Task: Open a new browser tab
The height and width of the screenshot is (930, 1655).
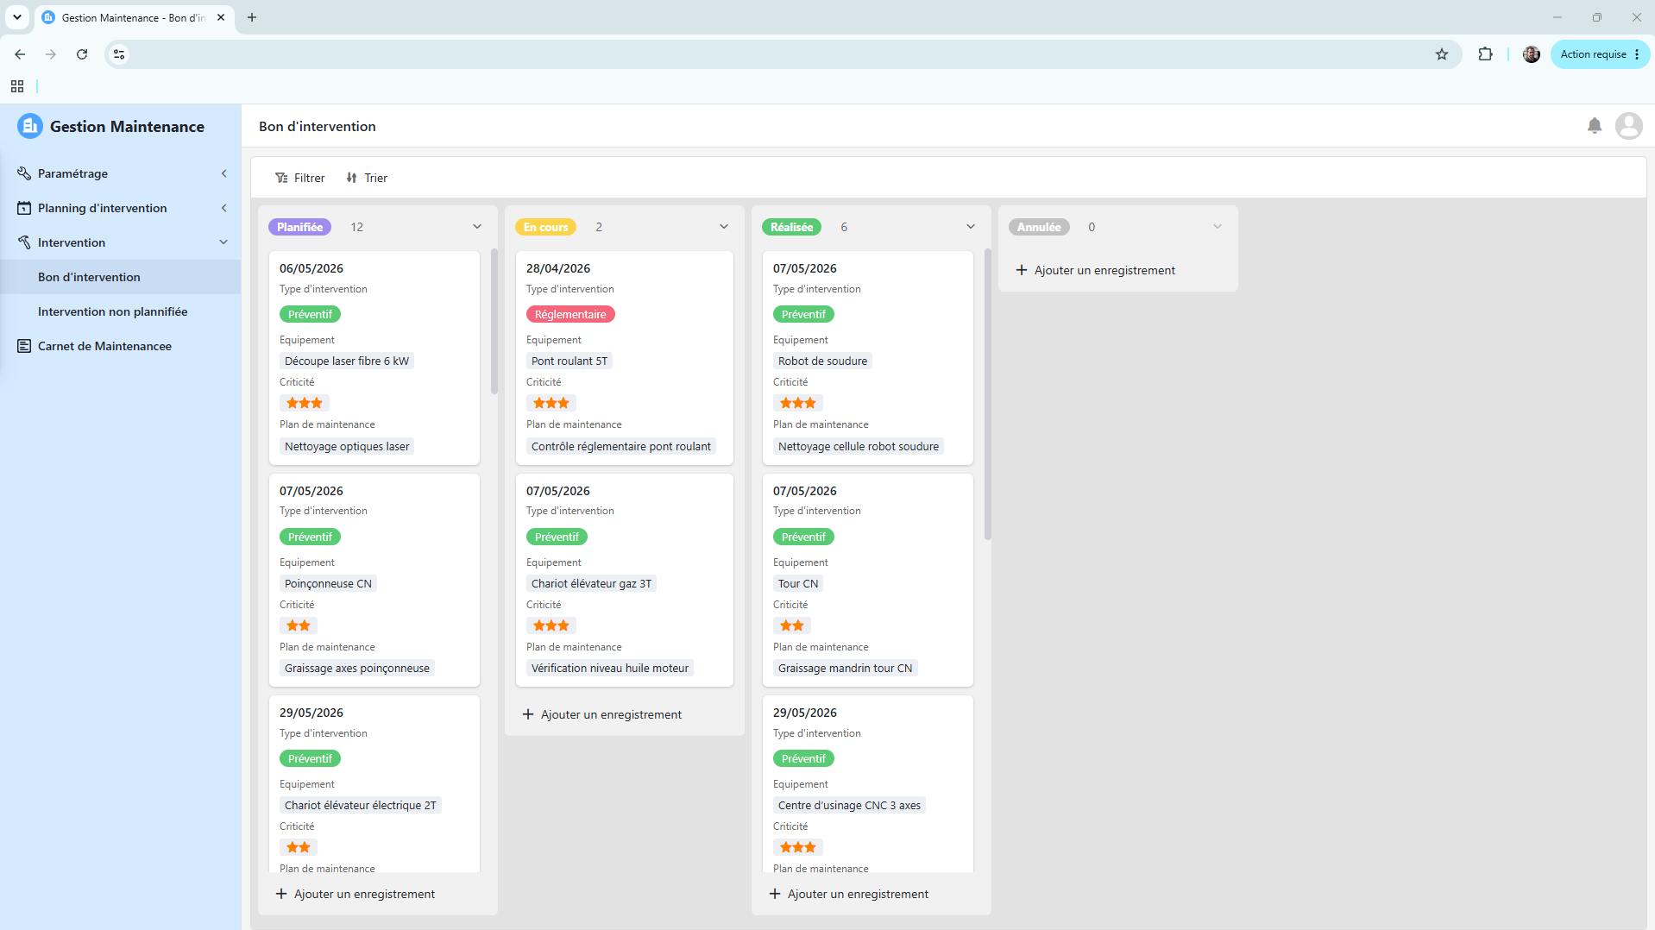Action: 252,17
